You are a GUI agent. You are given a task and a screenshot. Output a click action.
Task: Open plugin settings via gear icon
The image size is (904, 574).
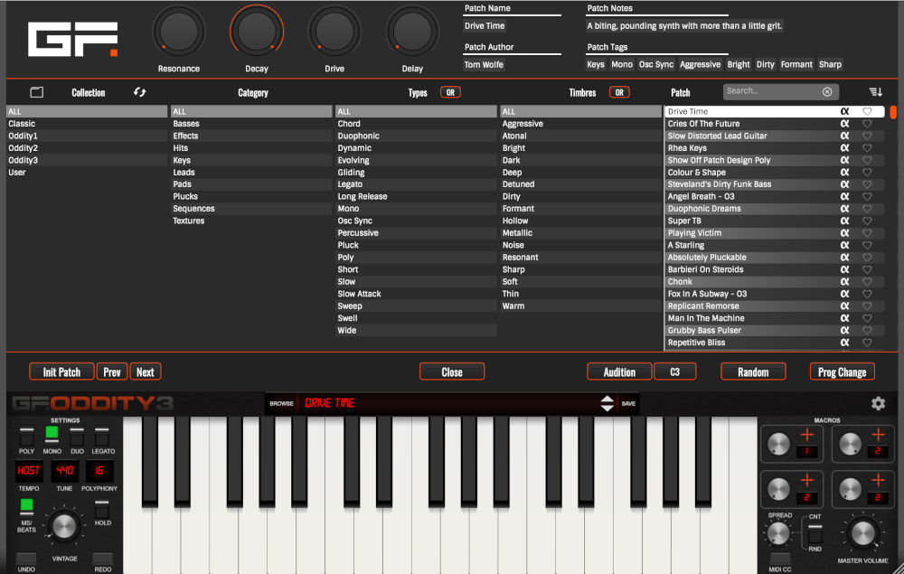coord(878,403)
